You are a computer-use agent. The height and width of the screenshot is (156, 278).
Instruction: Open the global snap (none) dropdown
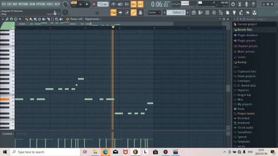click(x=154, y=13)
